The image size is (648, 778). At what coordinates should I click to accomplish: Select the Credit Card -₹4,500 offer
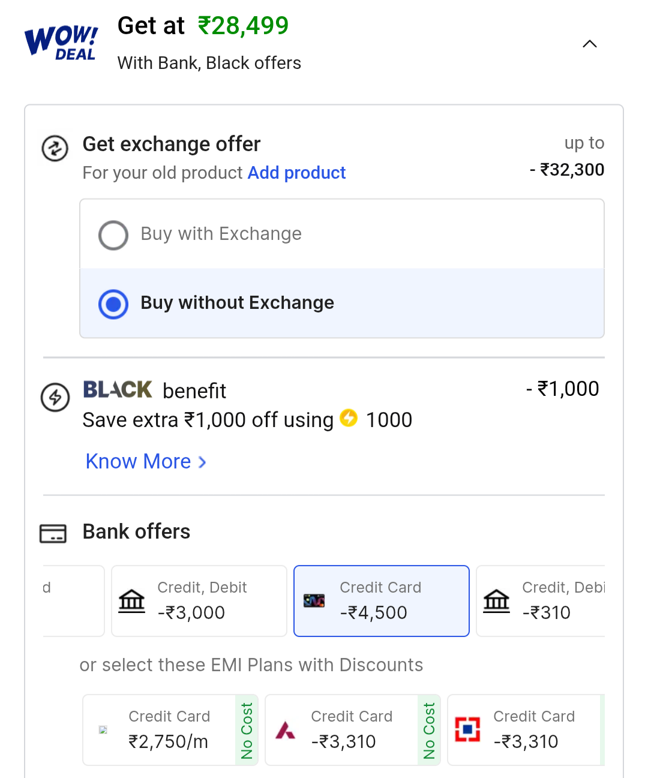coord(382,600)
